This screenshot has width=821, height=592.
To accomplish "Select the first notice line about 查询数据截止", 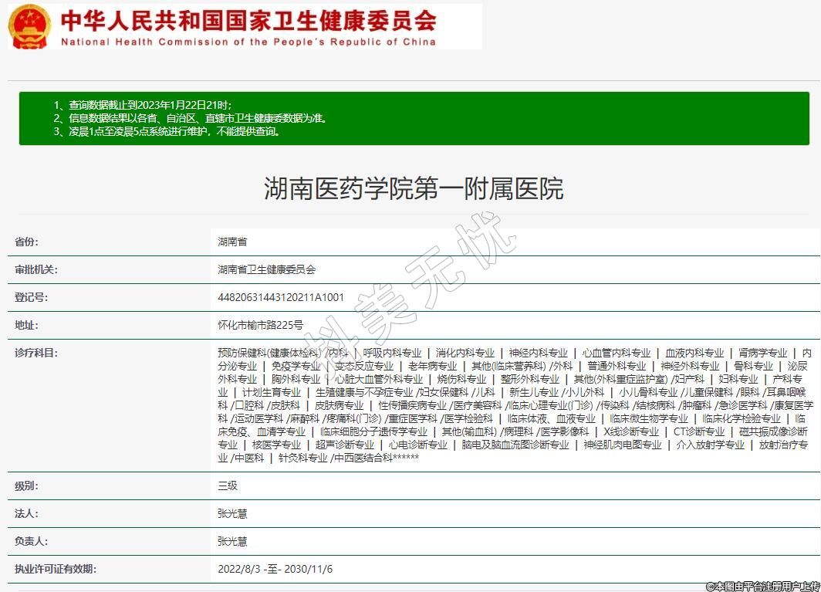I will [143, 105].
